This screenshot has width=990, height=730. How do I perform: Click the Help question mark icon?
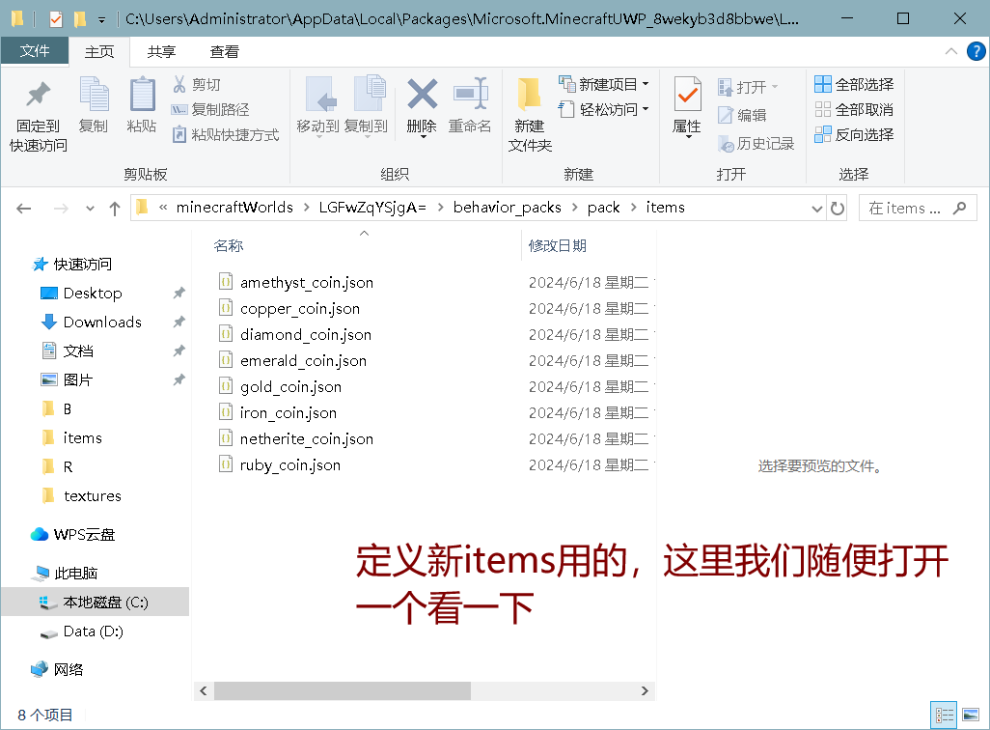click(x=976, y=51)
